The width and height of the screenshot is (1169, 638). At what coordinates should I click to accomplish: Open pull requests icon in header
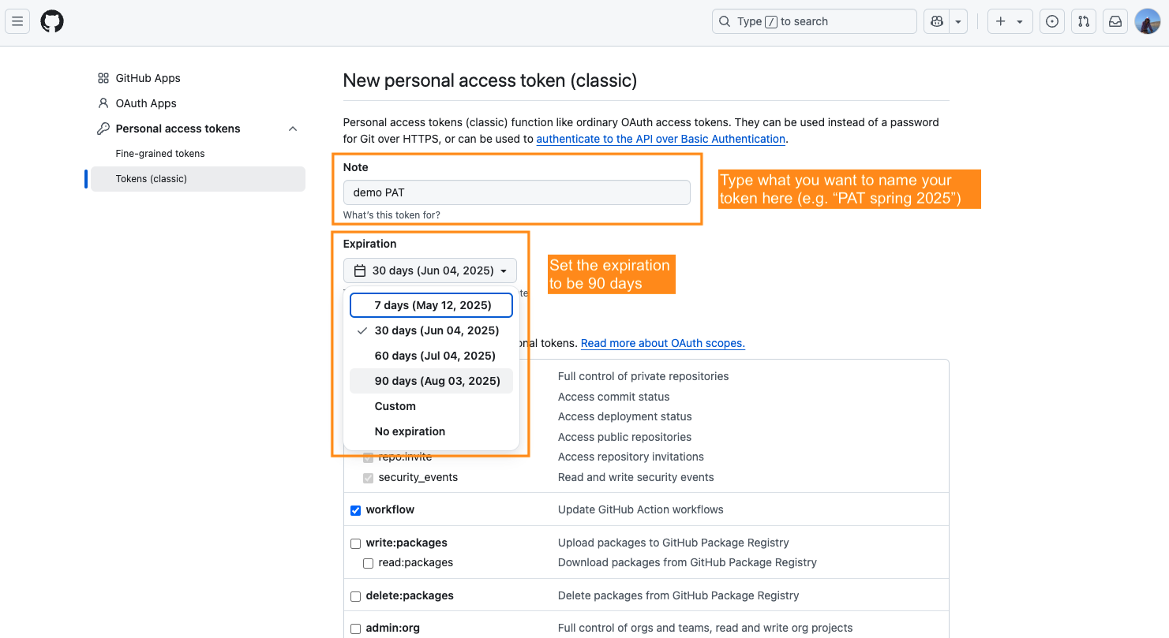pos(1084,21)
